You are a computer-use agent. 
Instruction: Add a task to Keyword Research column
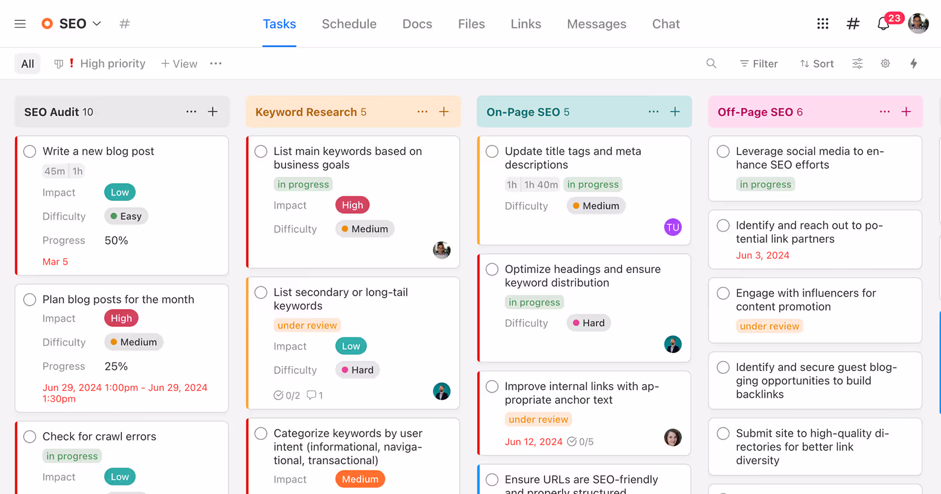[x=444, y=112]
